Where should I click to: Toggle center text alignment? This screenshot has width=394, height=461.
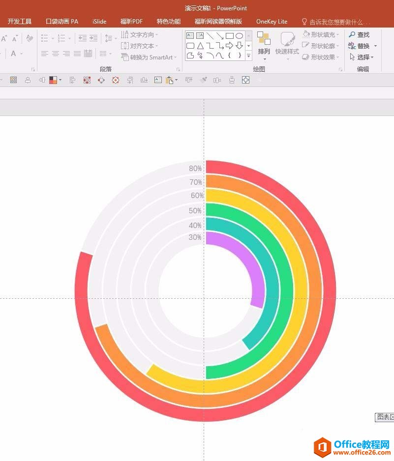coord(56,54)
